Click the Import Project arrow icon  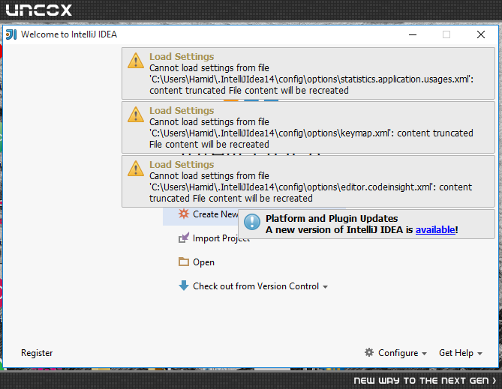click(184, 238)
